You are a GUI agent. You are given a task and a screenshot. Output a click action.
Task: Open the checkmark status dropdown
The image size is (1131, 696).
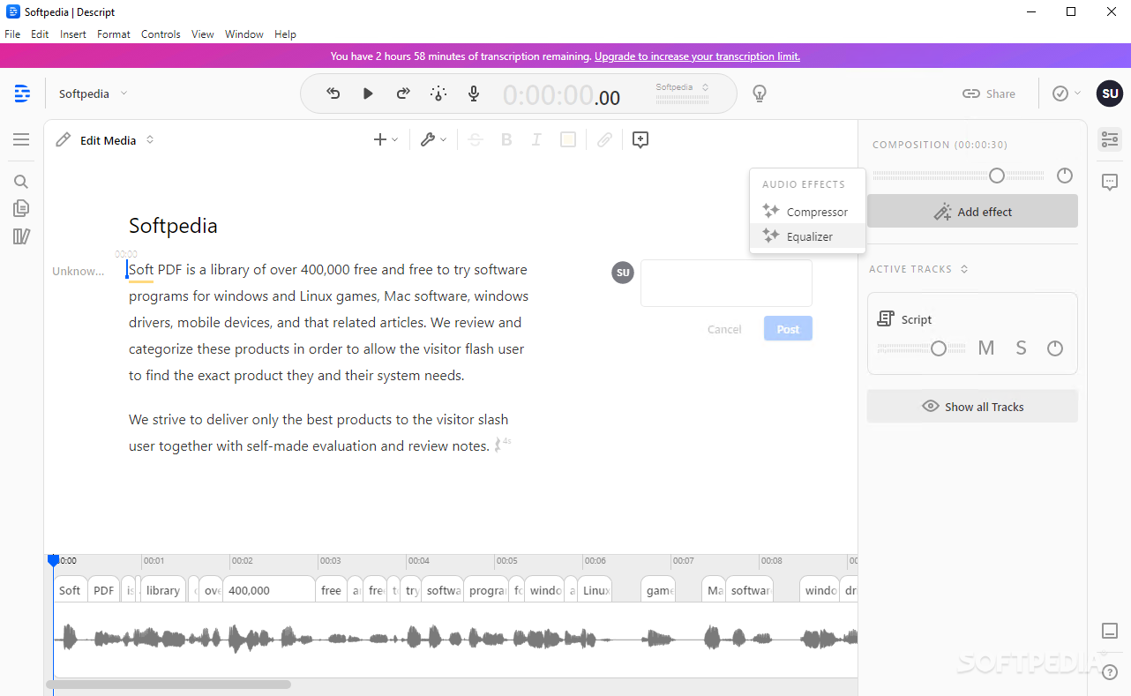[1067, 94]
